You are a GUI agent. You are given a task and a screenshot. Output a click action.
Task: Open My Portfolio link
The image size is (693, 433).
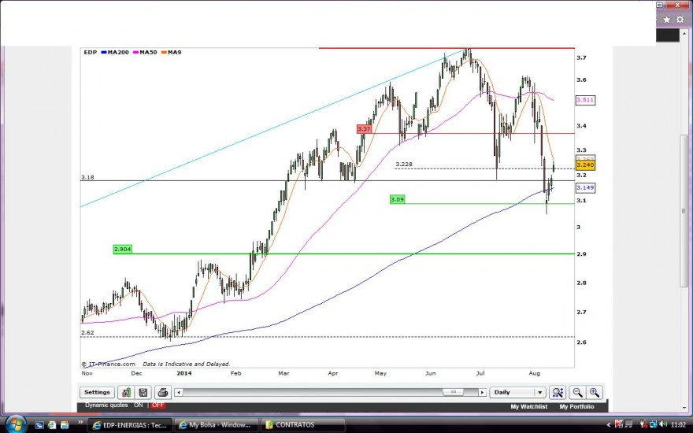coord(576,406)
